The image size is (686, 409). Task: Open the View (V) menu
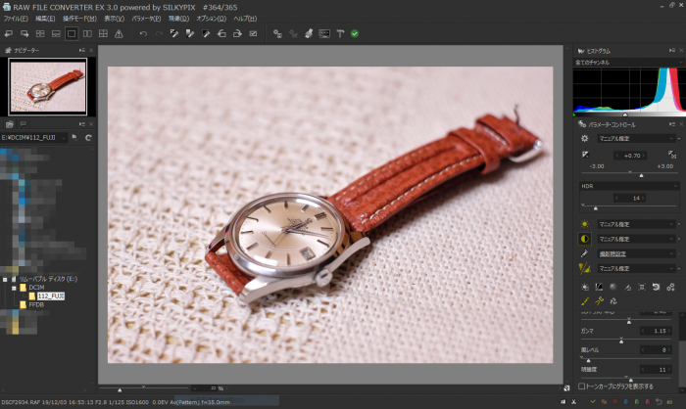click(115, 19)
